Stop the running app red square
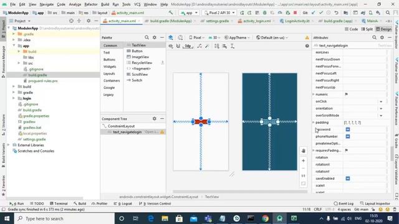 (295, 12)
